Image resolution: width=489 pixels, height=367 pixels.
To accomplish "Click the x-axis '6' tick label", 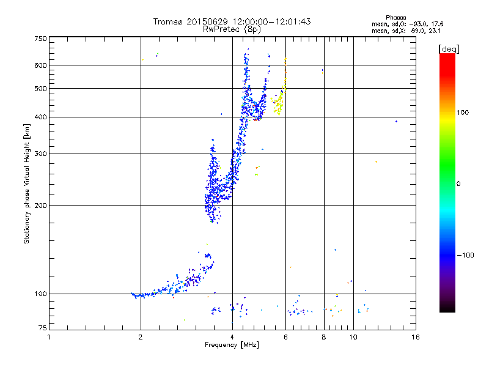I will 285,337.
